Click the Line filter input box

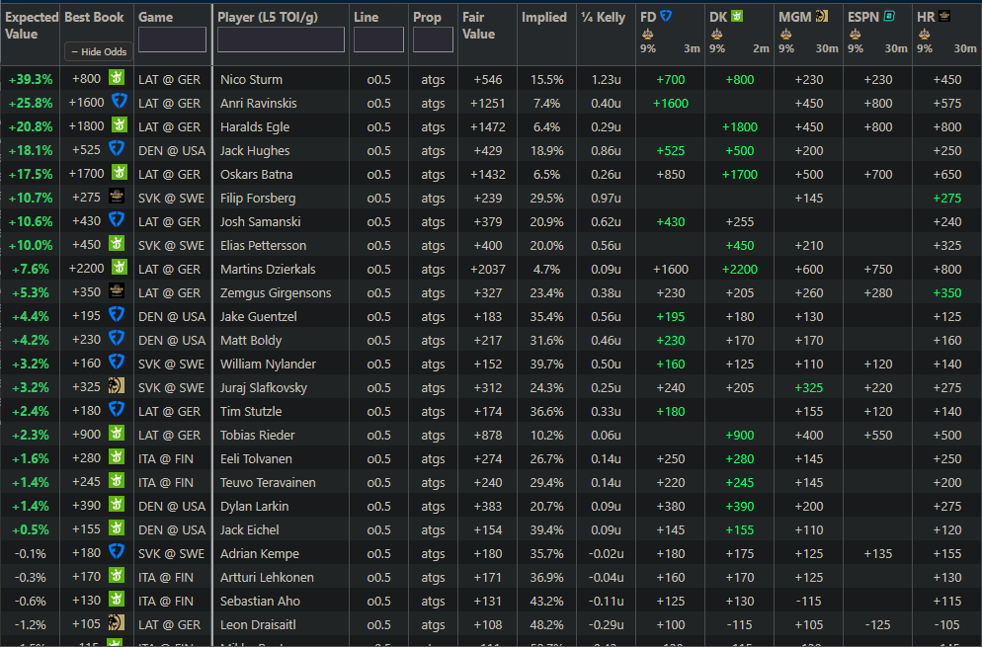click(378, 40)
